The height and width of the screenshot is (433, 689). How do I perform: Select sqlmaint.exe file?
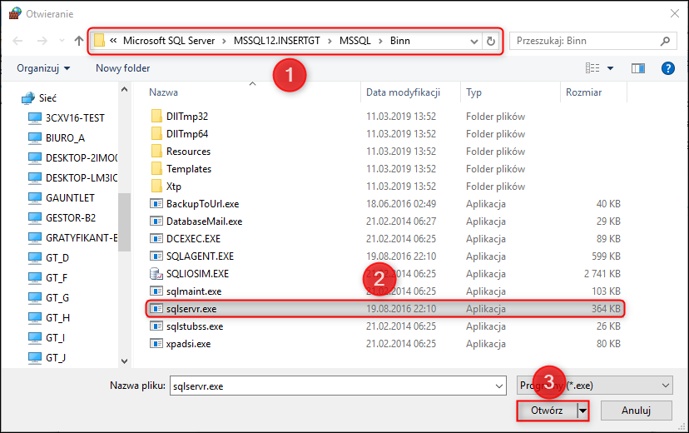(x=194, y=291)
